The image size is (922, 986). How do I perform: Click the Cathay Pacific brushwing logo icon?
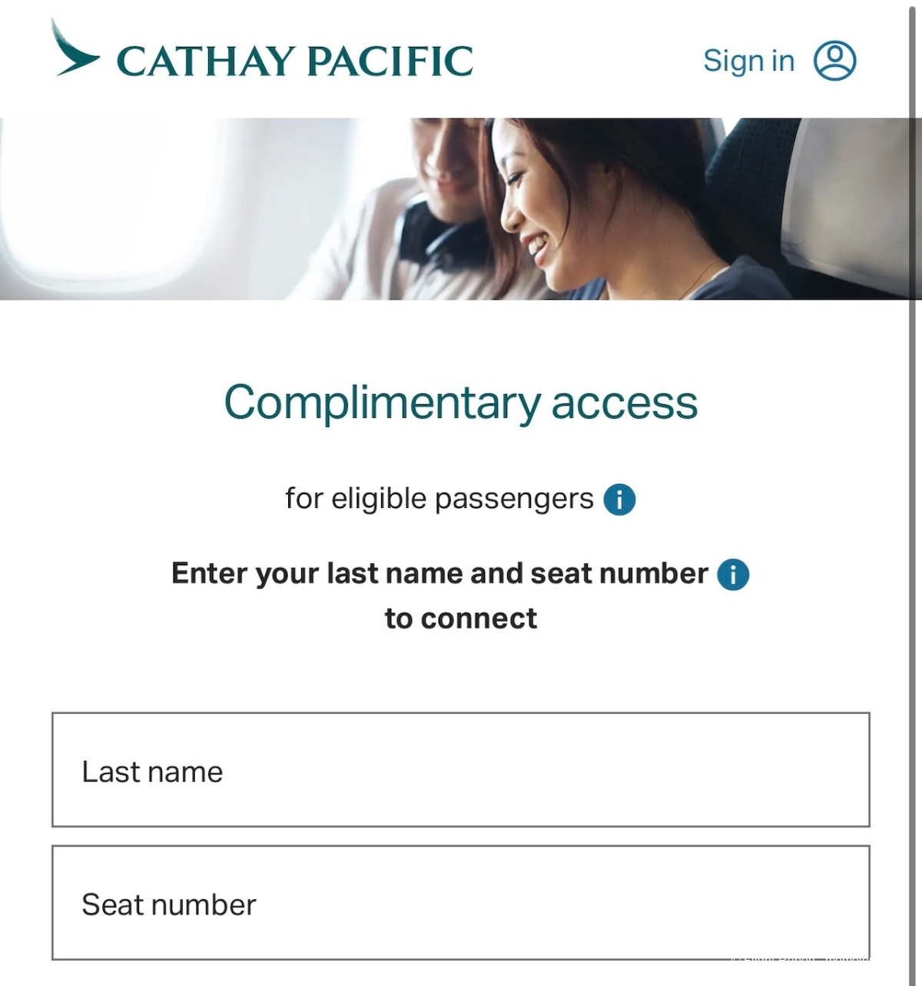(75, 51)
